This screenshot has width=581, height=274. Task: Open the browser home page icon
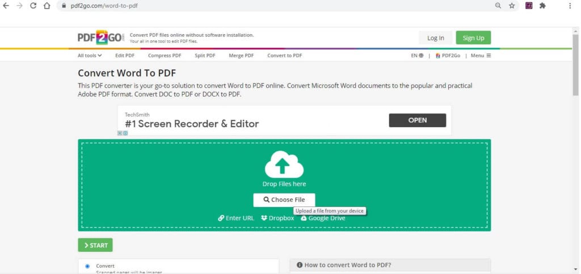coord(47,6)
